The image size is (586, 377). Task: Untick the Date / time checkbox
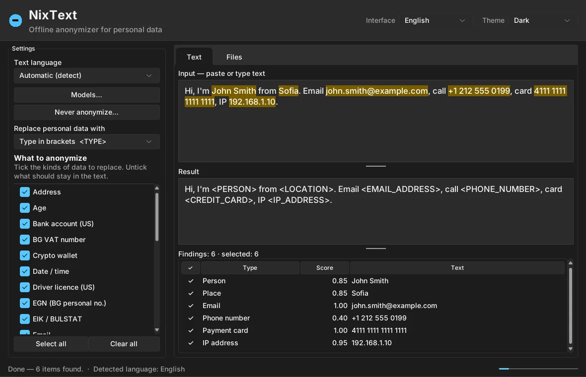(25, 271)
